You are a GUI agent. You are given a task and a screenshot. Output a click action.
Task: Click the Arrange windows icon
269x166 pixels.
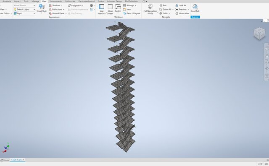tap(124, 5)
